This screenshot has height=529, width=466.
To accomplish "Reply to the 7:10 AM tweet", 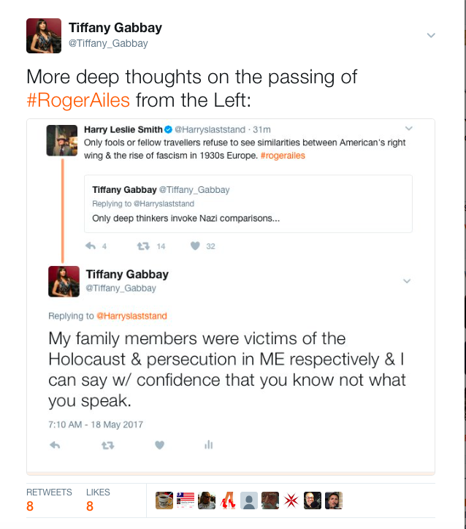I will click(x=55, y=445).
